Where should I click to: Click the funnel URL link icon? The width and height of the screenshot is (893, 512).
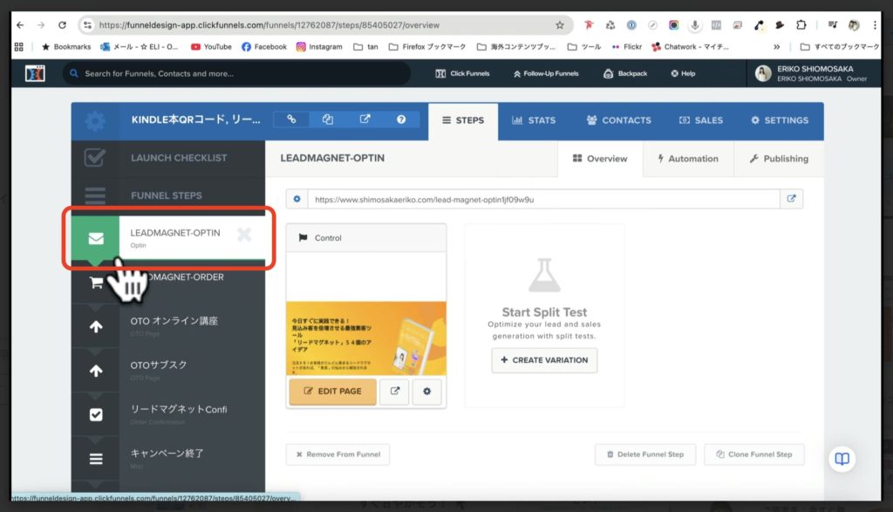(292, 120)
